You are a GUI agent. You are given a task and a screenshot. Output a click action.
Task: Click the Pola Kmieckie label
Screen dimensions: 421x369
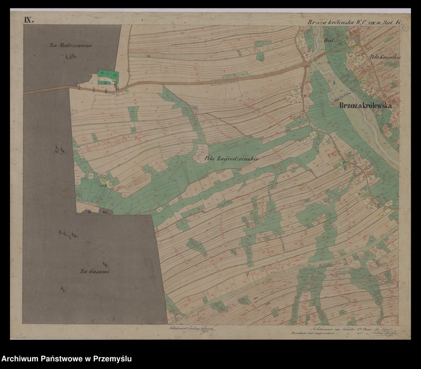point(383,55)
